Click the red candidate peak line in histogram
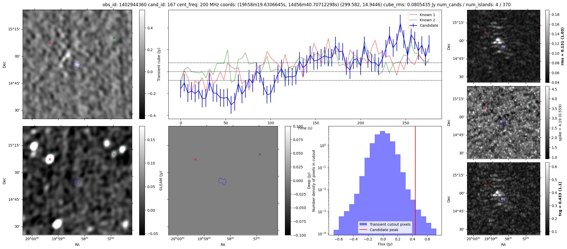567x249 pixels. [415, 181]
